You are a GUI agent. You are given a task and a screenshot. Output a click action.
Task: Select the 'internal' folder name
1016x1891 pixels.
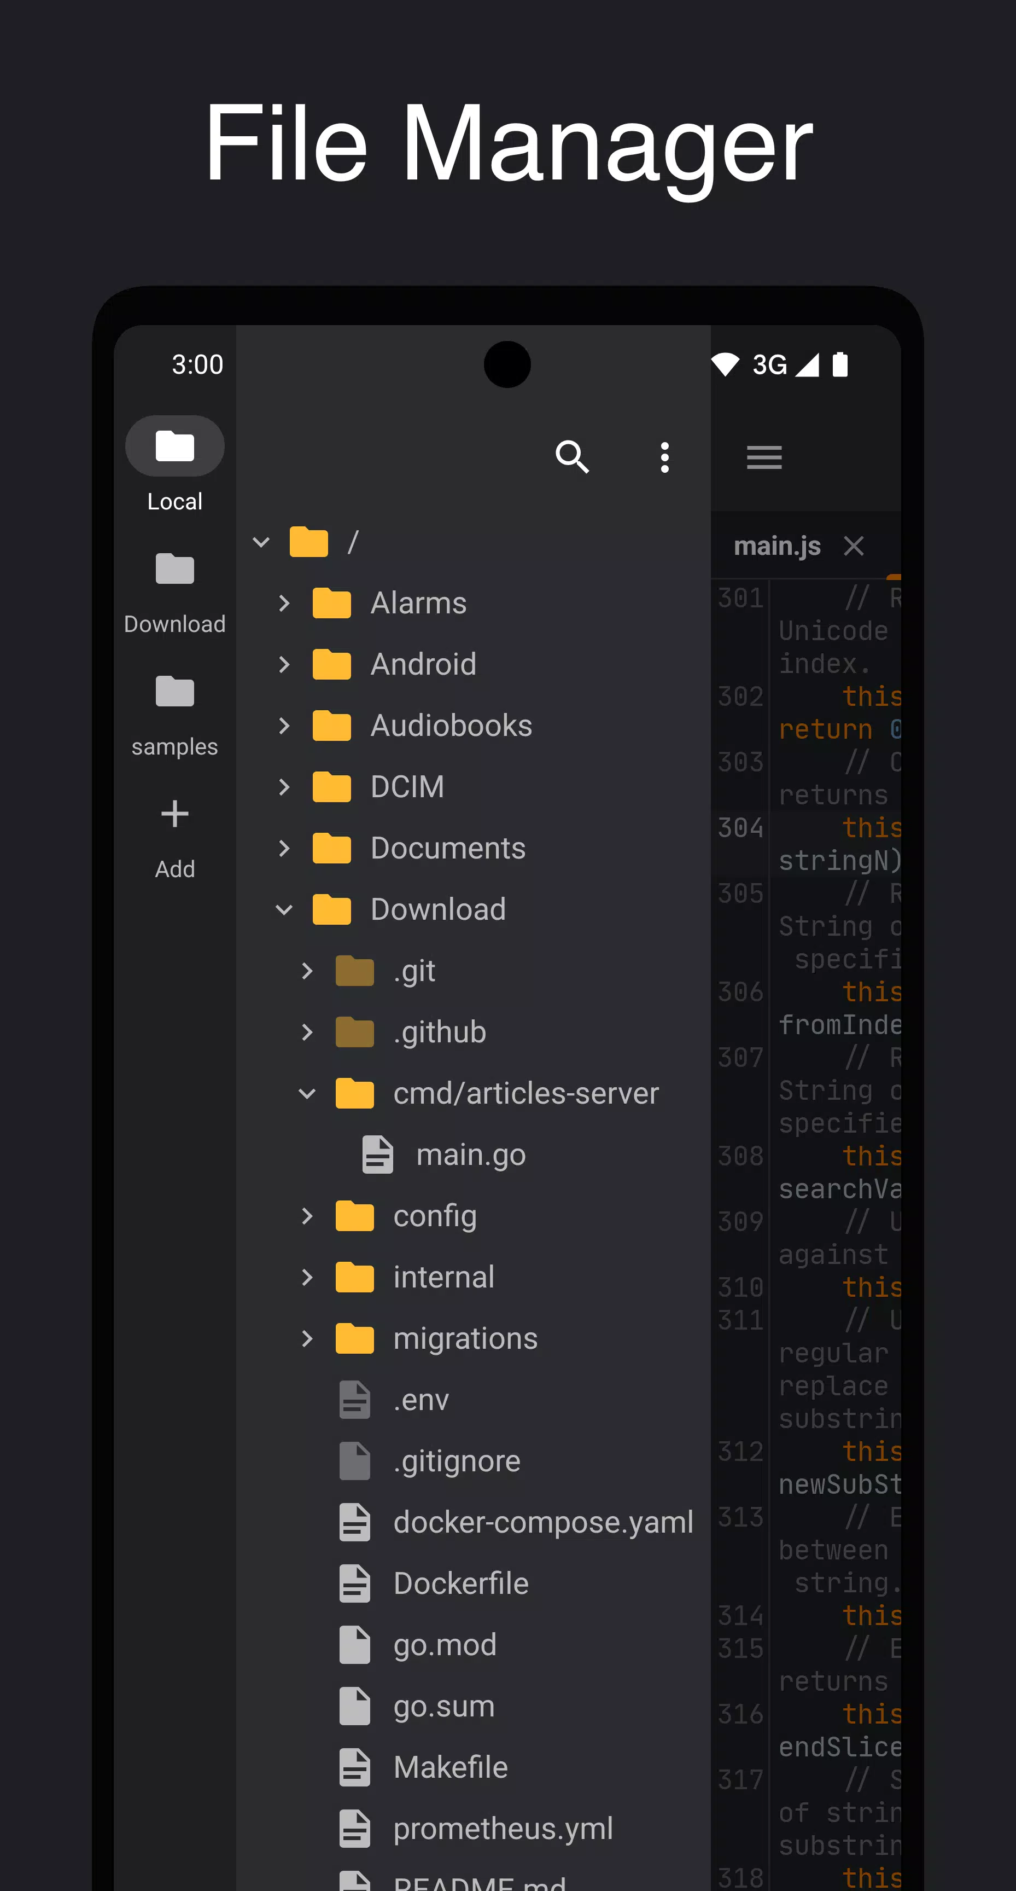pyautogui.click(x=444, y=1277)
